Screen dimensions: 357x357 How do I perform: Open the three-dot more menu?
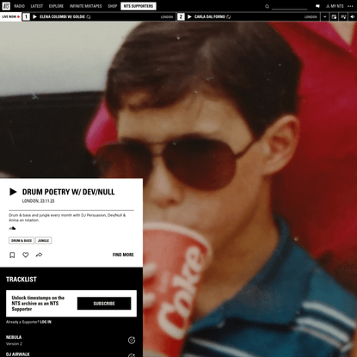[x=350, y=6]
